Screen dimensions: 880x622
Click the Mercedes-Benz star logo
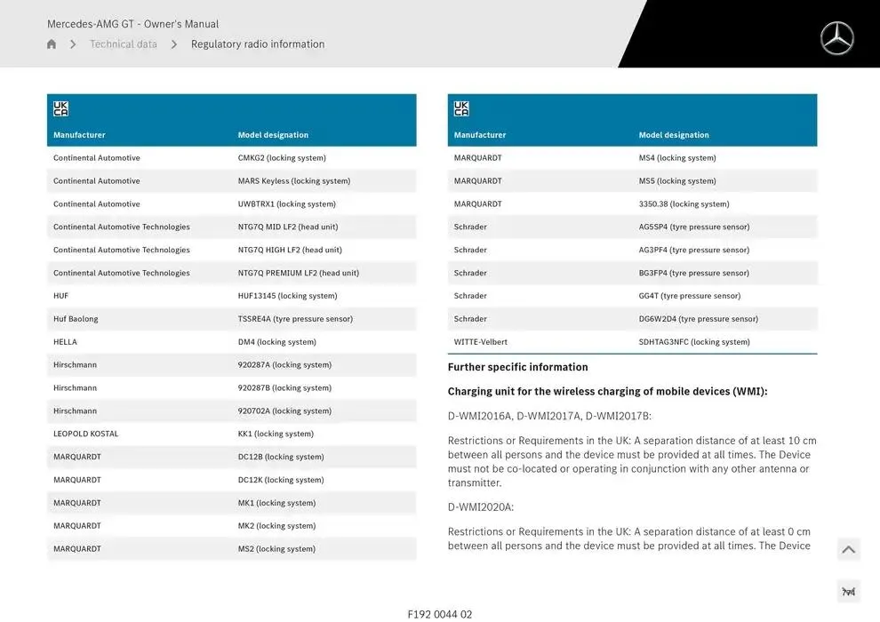836,38
